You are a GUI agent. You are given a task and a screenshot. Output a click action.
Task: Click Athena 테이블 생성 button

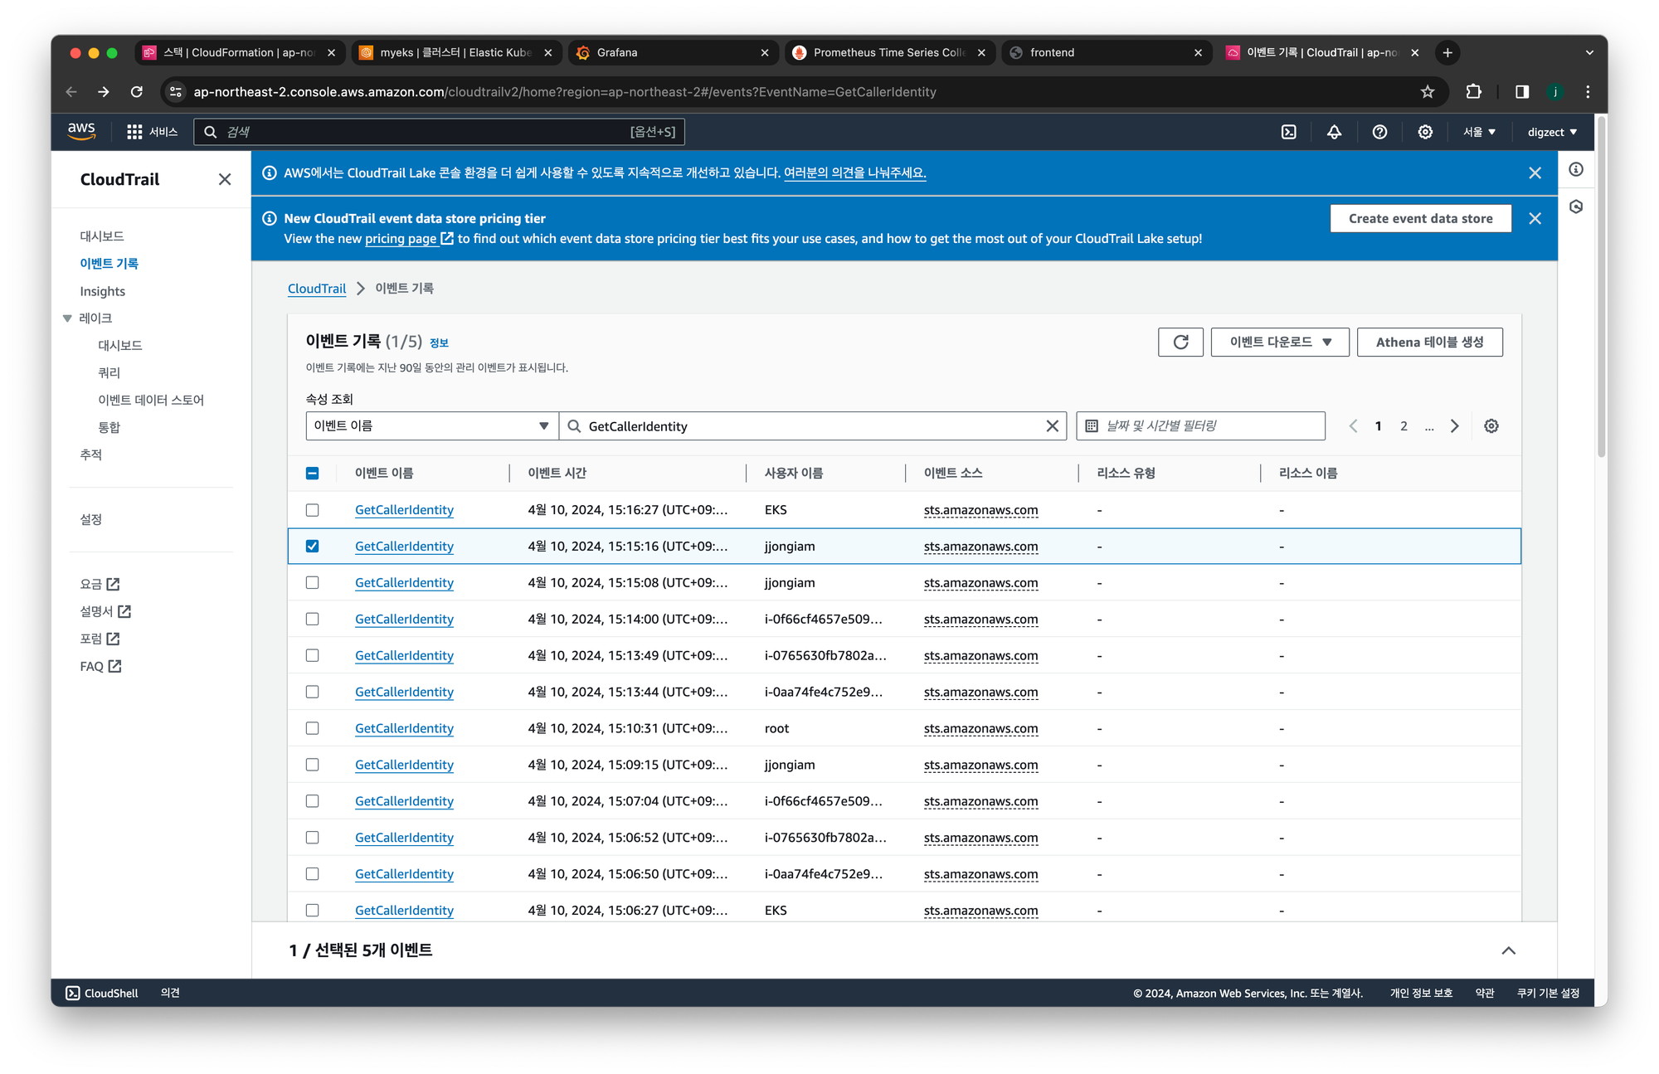[1429, 342]
